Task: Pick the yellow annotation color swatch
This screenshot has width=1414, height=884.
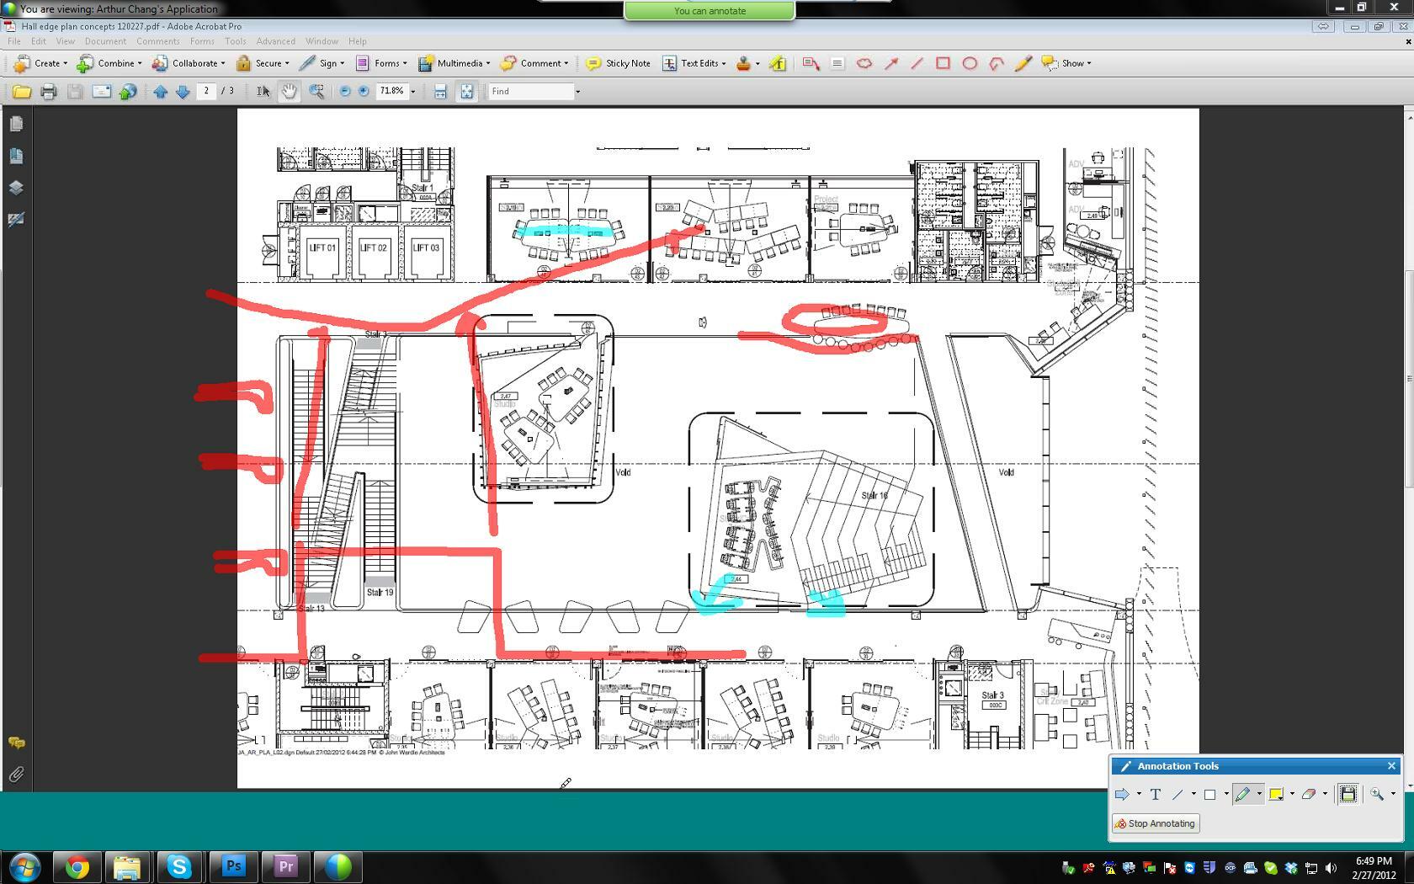Action: 1276,794
